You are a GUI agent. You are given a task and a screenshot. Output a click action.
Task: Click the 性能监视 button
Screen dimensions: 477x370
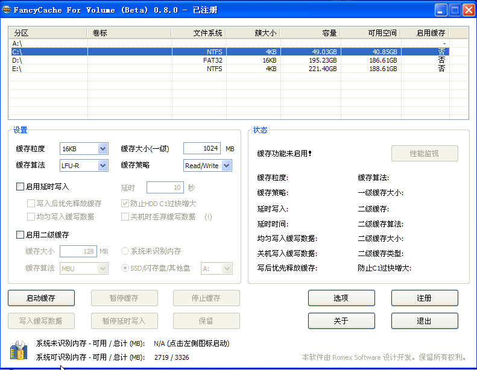425,153
